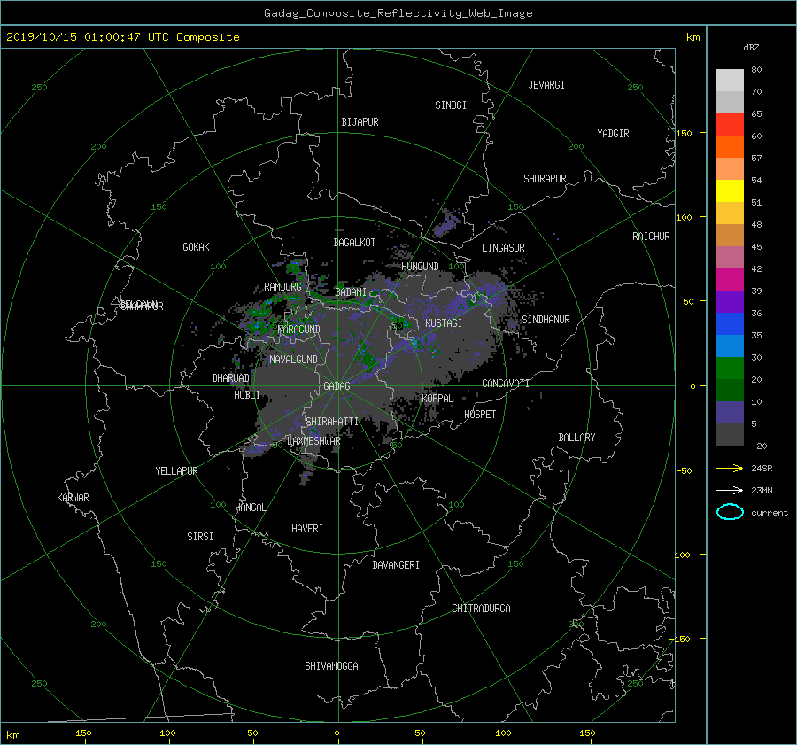Click the YELLAPUR city label
The image size is (797, 745).
pyautogui.click(x=176, y=471)
